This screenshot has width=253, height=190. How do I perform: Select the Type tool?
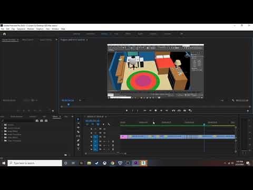(78, 149)
